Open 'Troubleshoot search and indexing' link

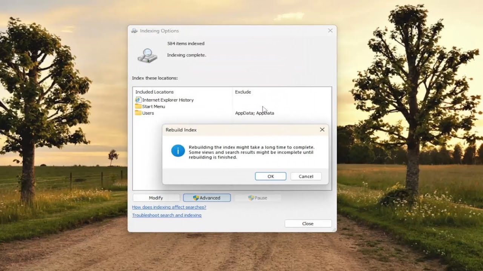(x=167, y=215)
